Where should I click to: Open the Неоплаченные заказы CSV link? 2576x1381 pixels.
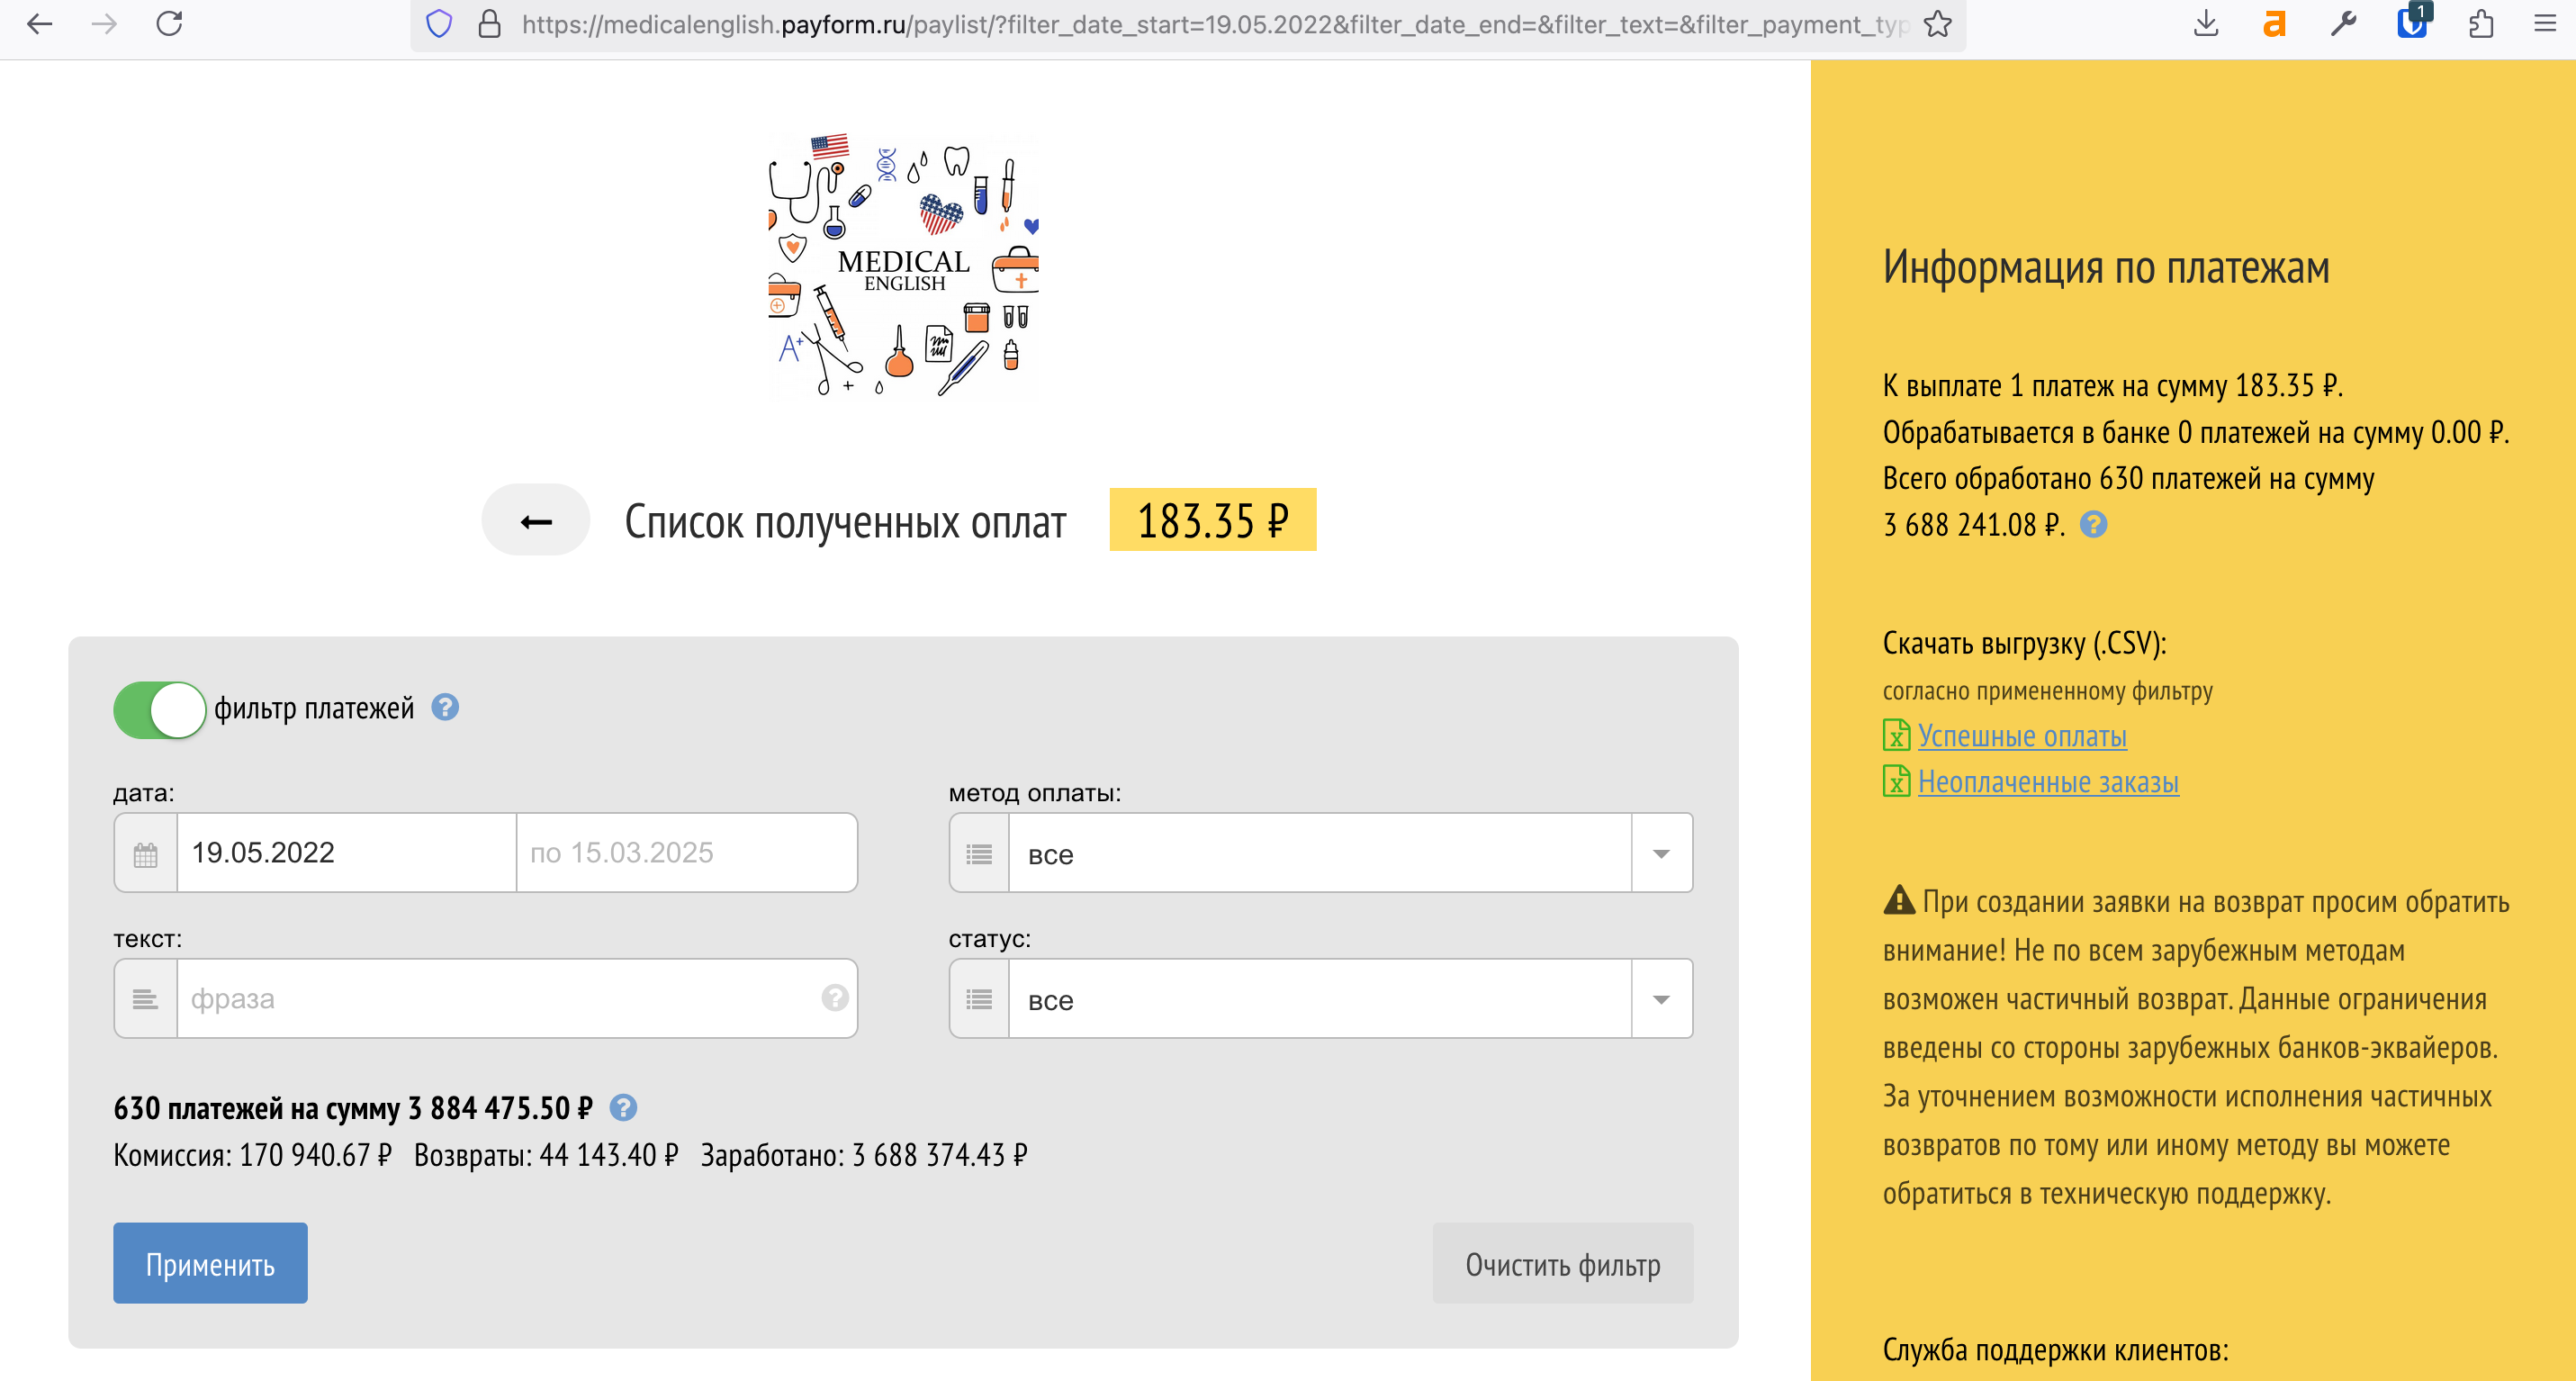point(2047,782)
